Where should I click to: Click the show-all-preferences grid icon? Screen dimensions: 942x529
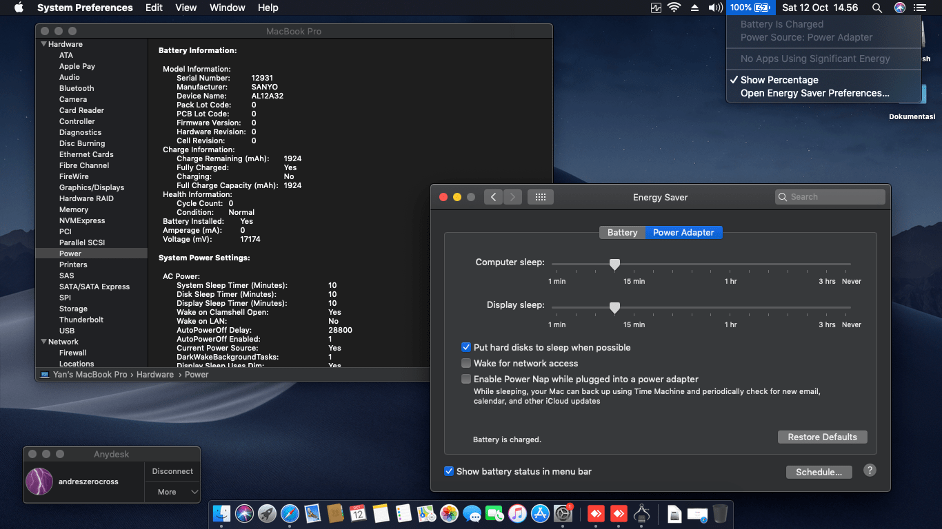tap(540, 197)
